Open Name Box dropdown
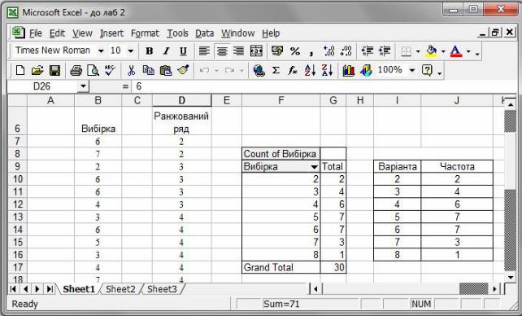The image size is (522, 316). (x=83, y=86)
